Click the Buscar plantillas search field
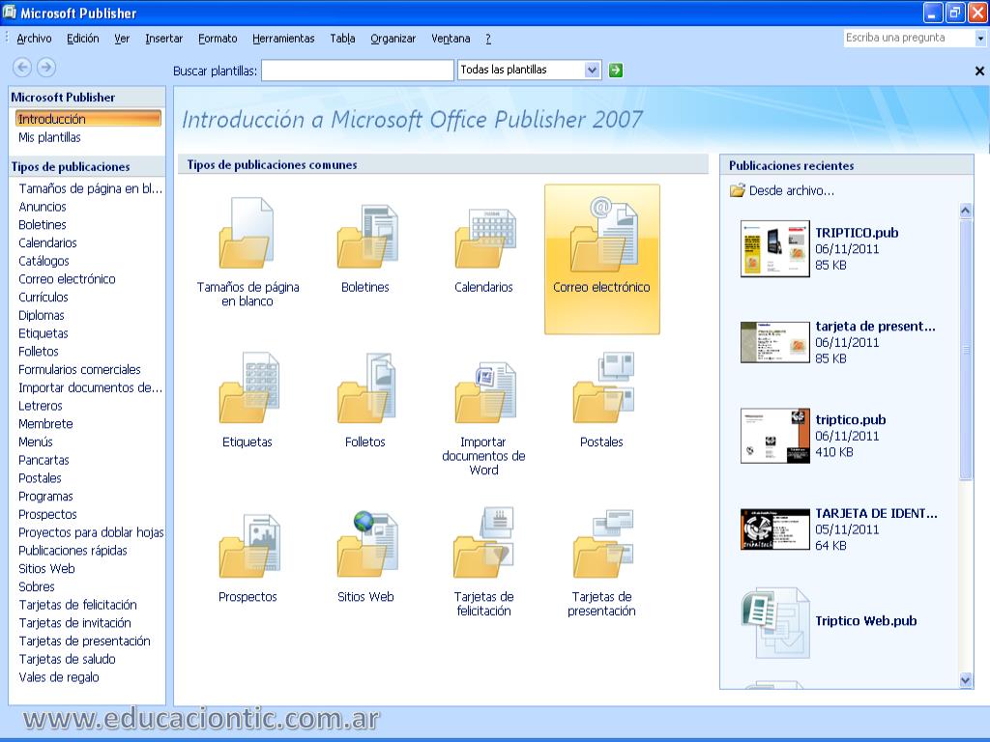 (357, 71)
